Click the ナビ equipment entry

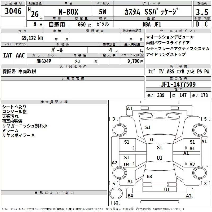(x=152, y=71)
